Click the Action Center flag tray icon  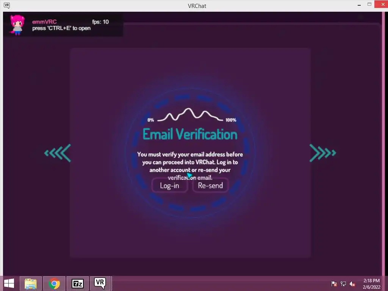tap(334, 284)
